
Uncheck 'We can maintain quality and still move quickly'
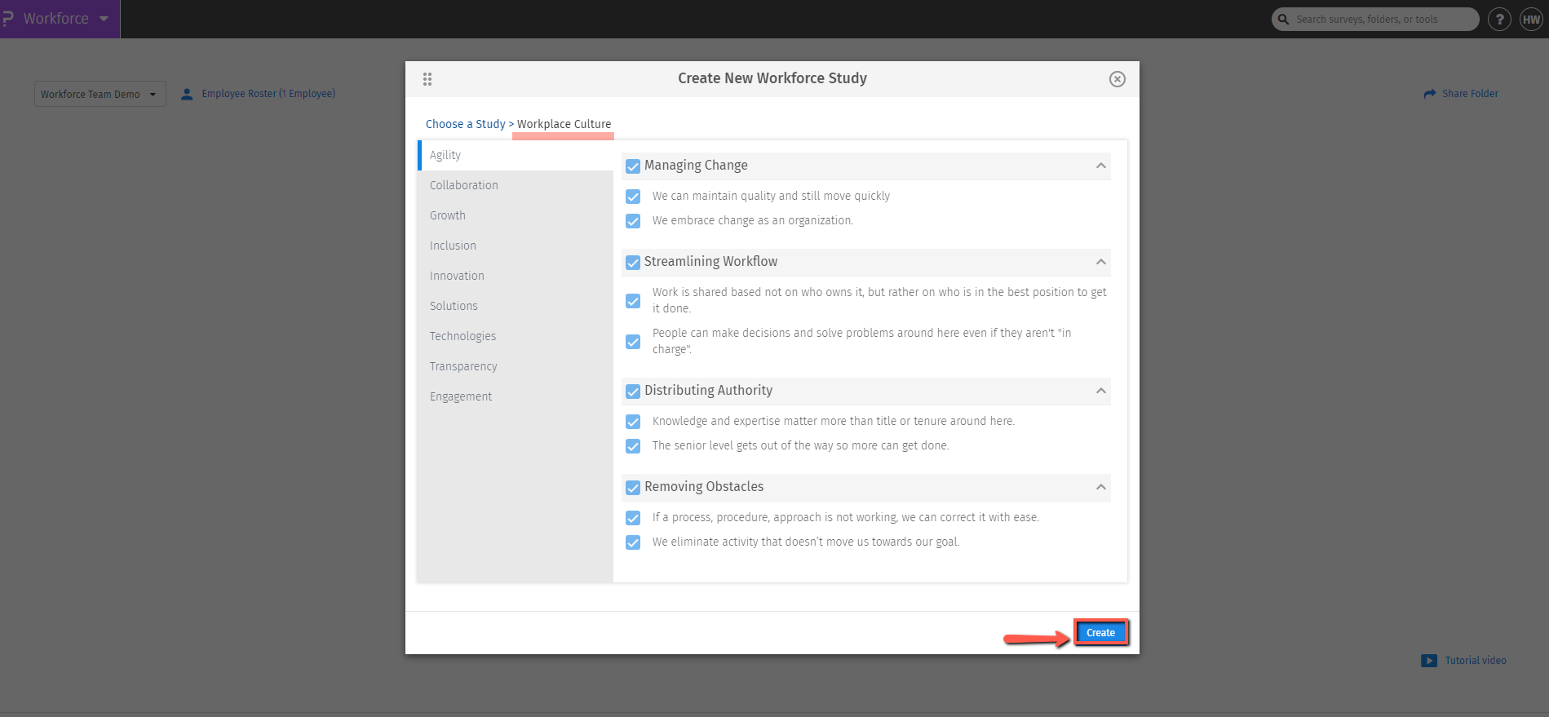[633, 197]
